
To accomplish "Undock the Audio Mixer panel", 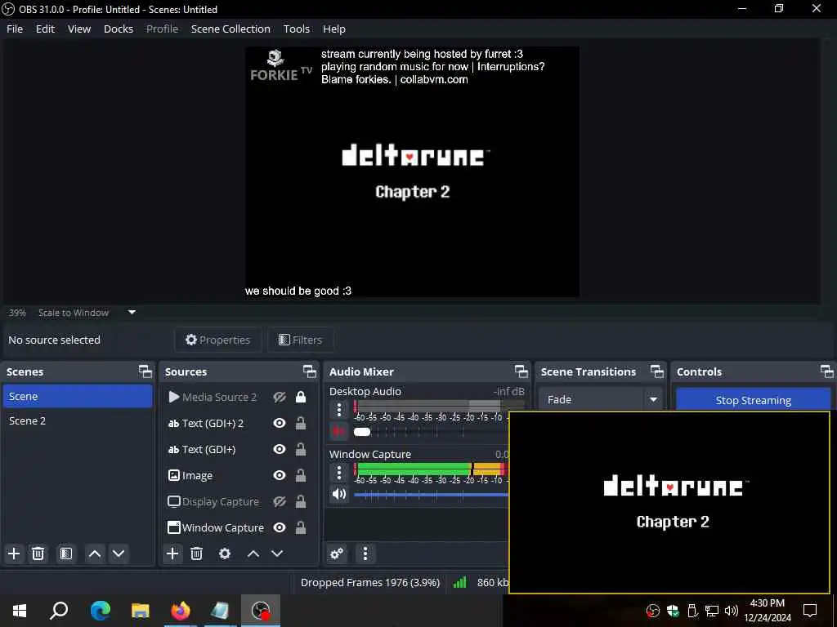I will tap(521, 371).
